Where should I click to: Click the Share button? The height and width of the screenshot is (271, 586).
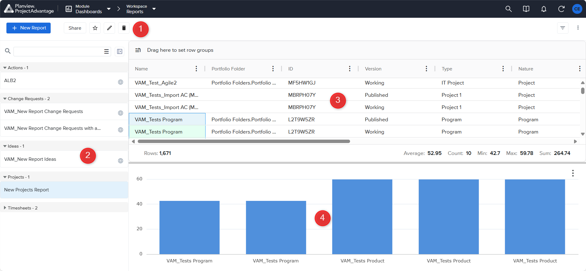(75, 28)
